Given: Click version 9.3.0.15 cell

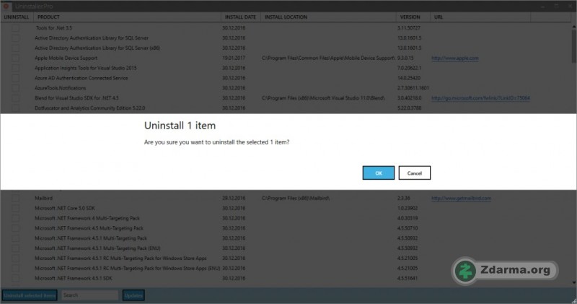Looking at the screenshot, I should (x=405, y=58).
